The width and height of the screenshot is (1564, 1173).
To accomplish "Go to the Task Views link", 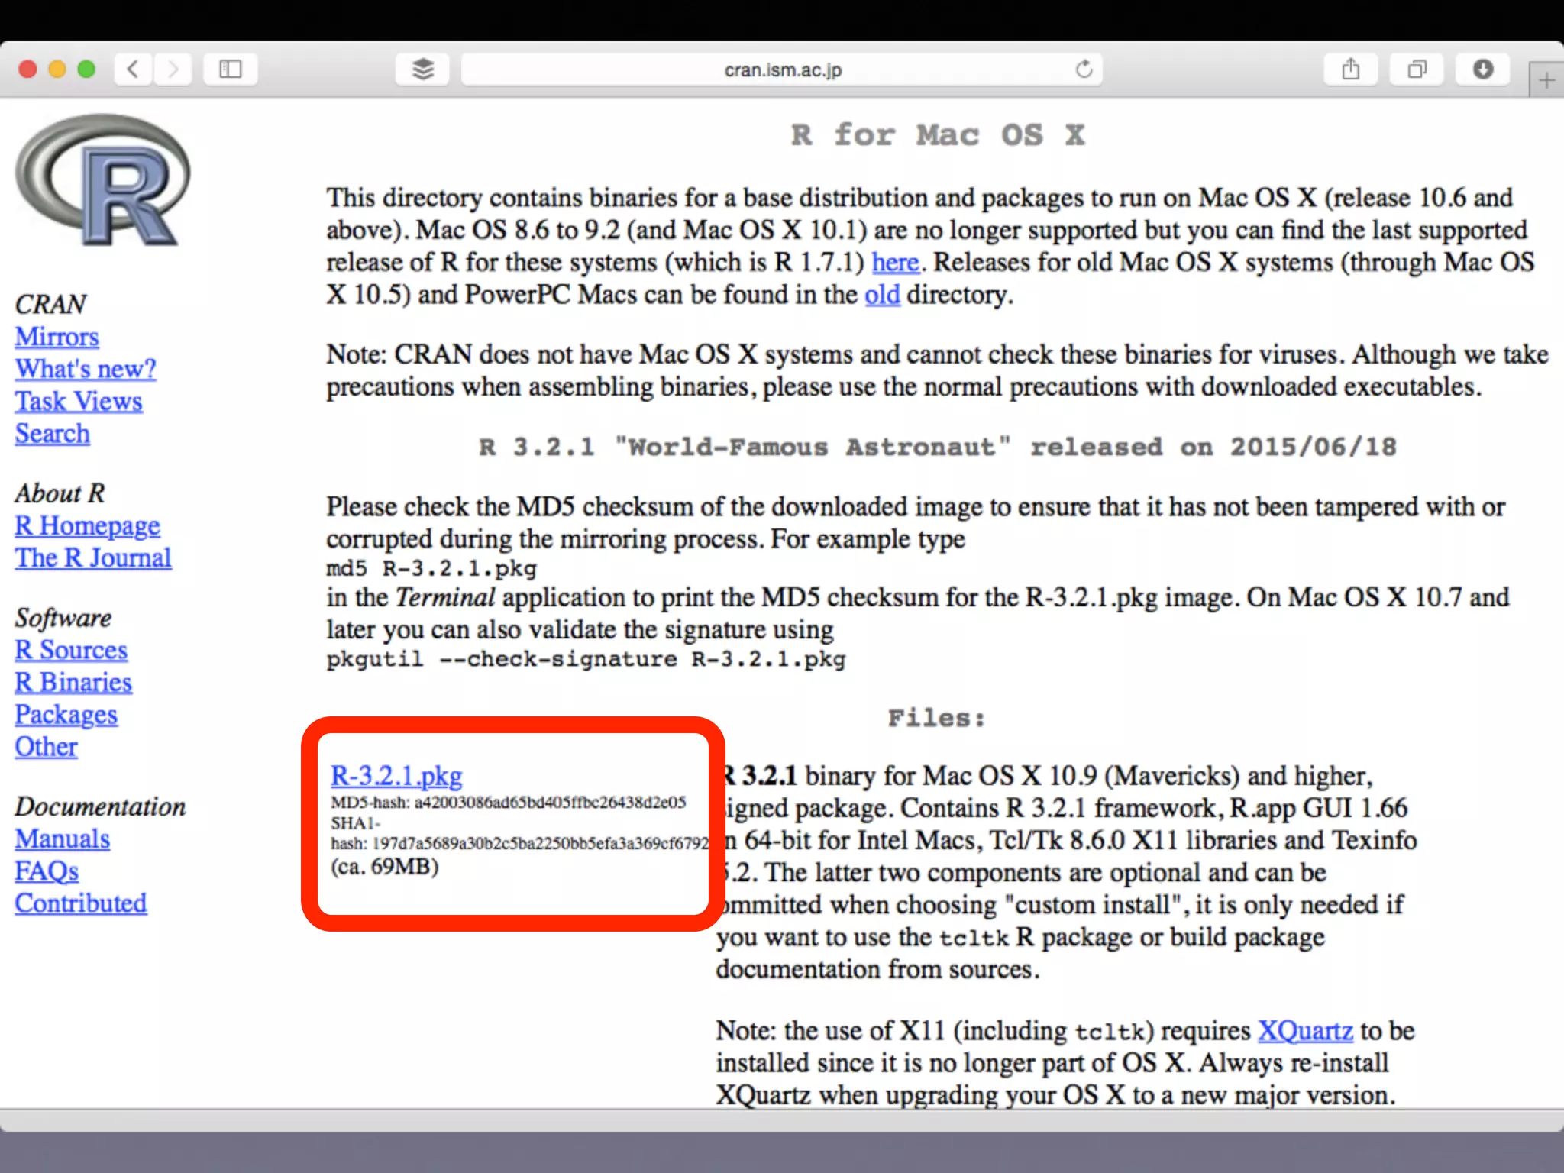I will pyautogui.click(x=79, y=402).
